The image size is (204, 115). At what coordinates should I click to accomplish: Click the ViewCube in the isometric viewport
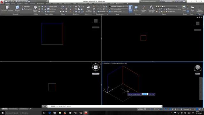(198, 67)
